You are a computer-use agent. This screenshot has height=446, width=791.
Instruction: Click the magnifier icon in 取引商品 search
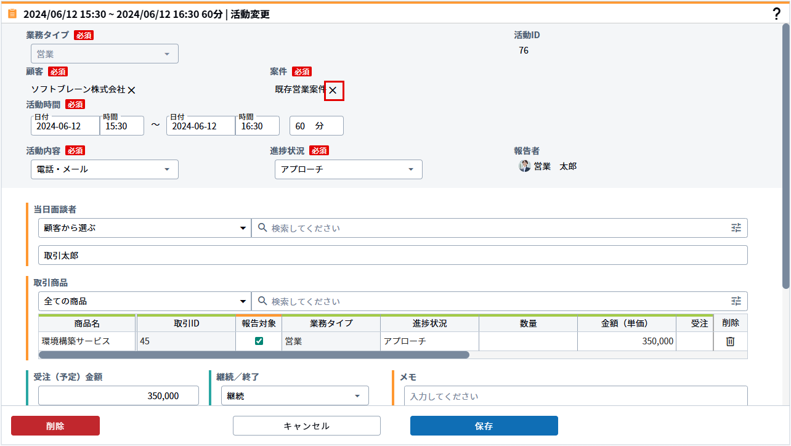[262, 301]
